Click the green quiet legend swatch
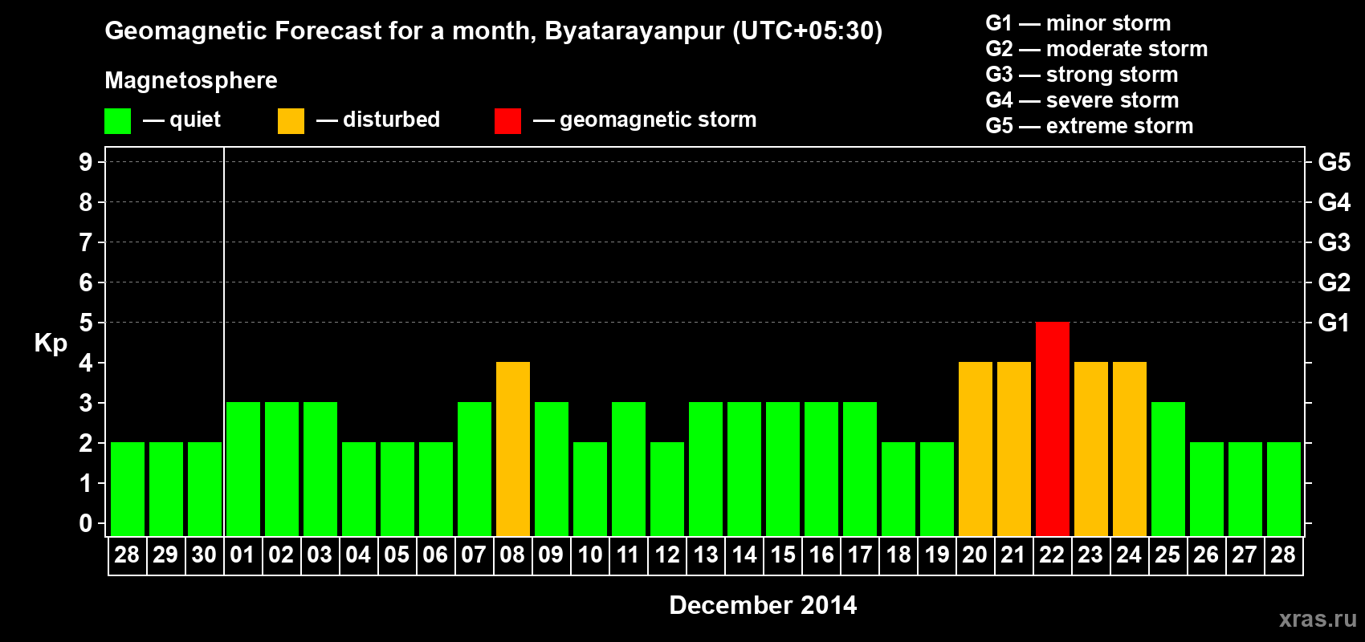Viewport: 1365px width, 642px height. [117, 121]
